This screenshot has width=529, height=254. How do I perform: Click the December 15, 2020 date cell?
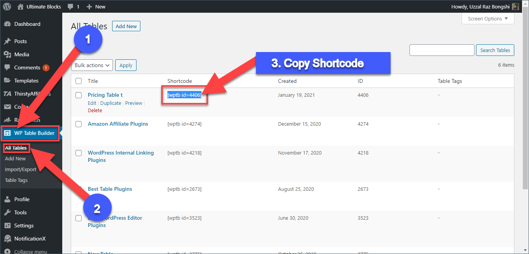click(x=299, y=124)
